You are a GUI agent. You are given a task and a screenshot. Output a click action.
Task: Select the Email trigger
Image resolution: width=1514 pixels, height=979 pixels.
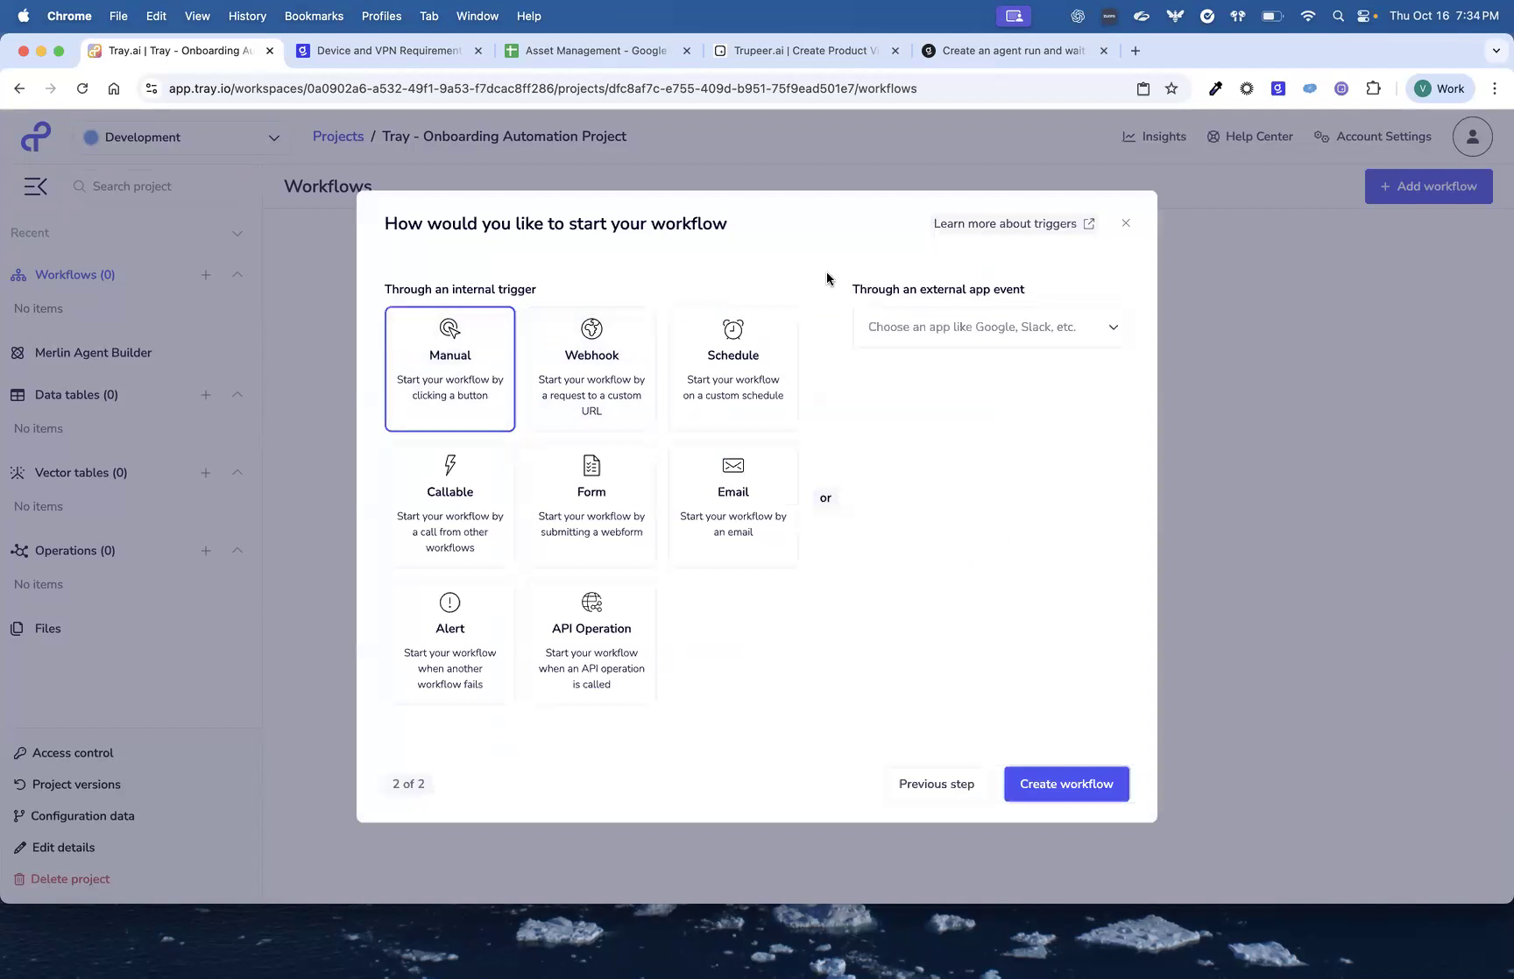(733, 504)
